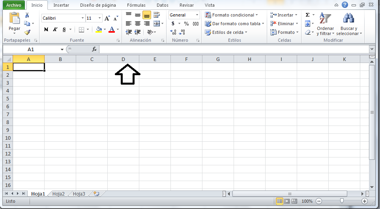380x209 pixels.
Task: Click the AutoSum sigma icon
Action: 308,15
